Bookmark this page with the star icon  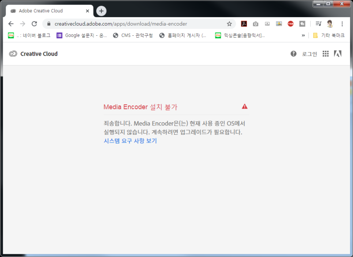point(229,24)
